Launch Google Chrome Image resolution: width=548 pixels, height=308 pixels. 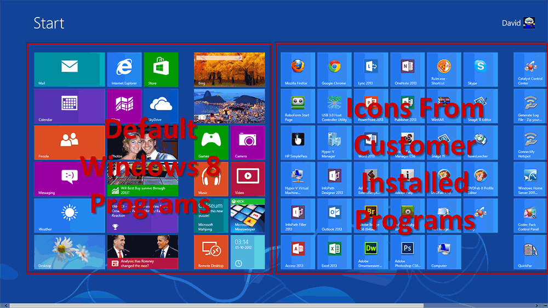coord(334,69)
